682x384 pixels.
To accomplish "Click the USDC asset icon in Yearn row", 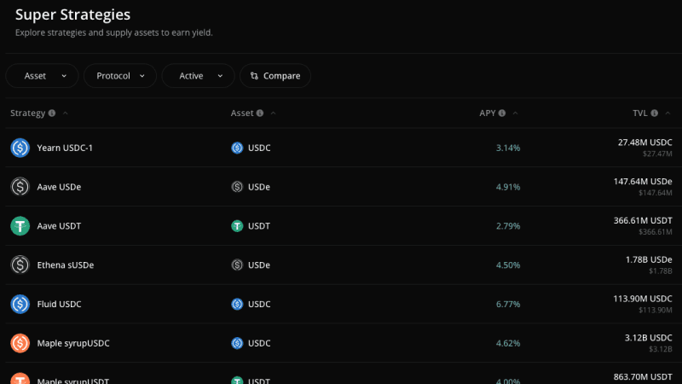I will point(237,148).
